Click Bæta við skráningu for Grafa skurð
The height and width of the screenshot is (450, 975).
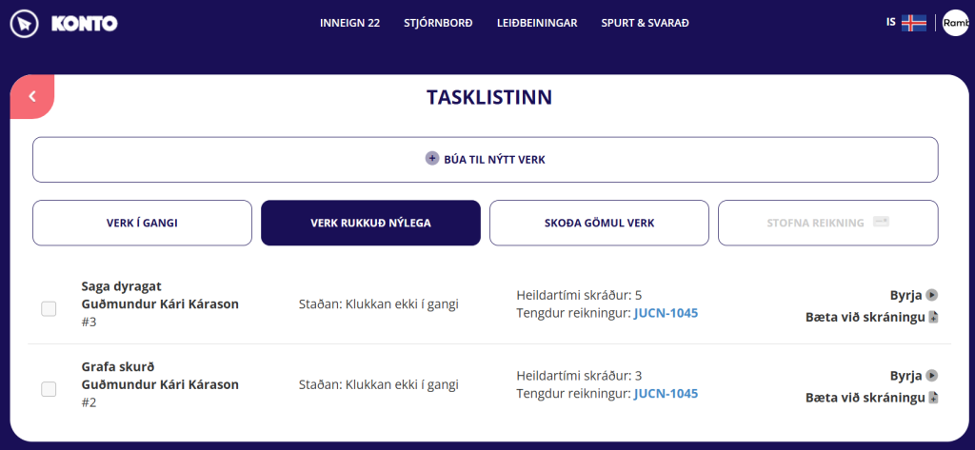(x=865, y=398)
